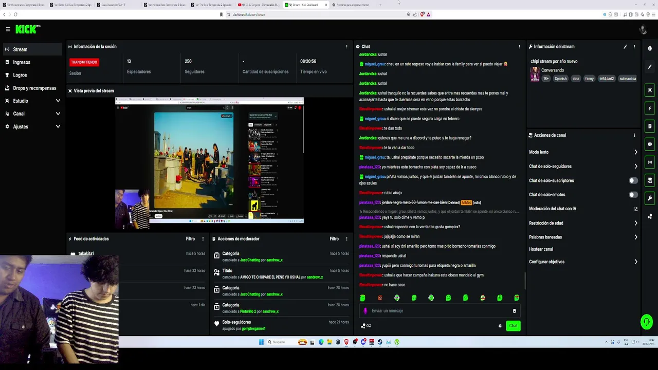Image resolution: width=658 pixels, height=370 pixels.
Task: Open Feed de actividades three-dot menu
Action: [x=203, y=239]
